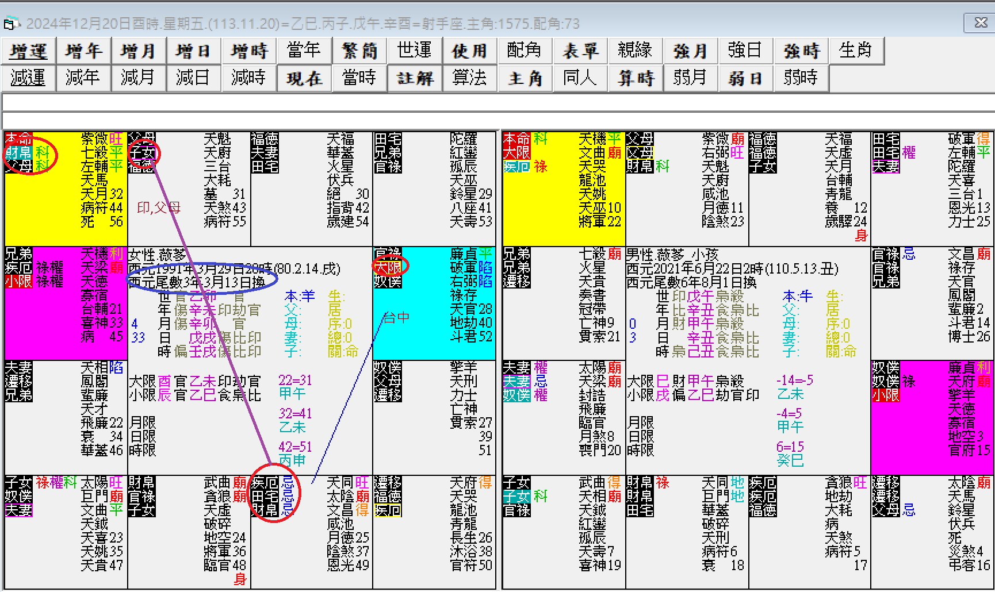Viewport: 995px width, 592px height.
Task: Click 現在 to return to current time
Action: click(x=304, y=78)
